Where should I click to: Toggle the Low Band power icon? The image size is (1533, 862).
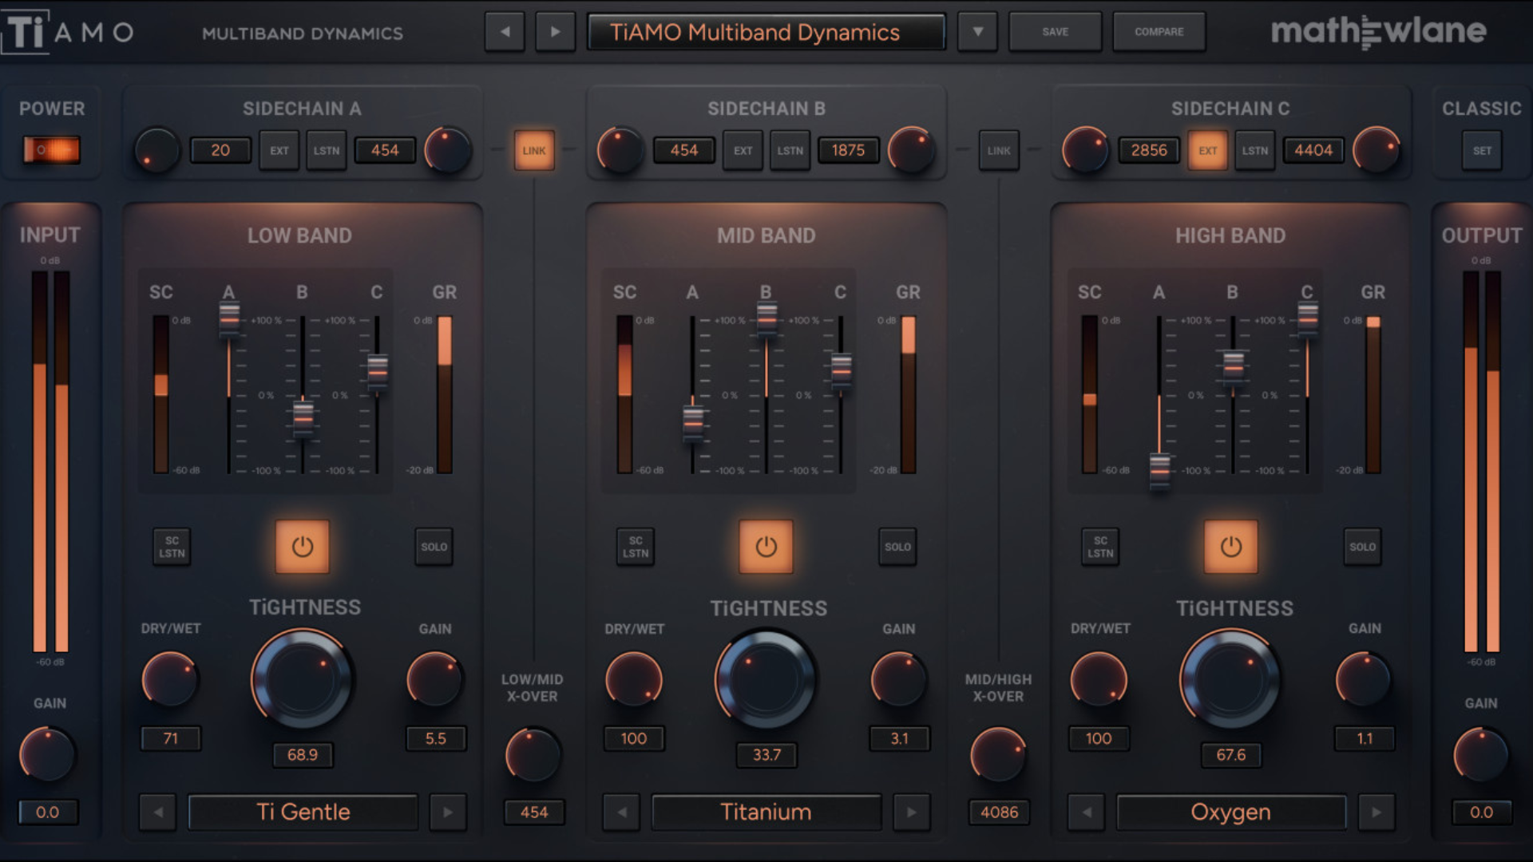pos(303,547)
